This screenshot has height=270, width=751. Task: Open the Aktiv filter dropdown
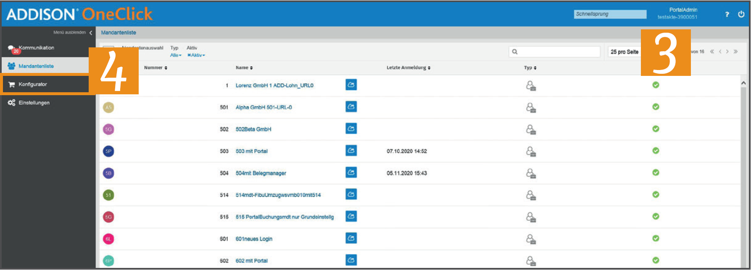(196, 55)
